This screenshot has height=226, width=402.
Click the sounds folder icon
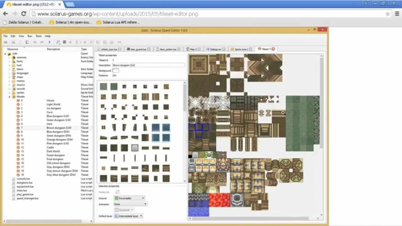pyautogui.click(x=14, y=89)
